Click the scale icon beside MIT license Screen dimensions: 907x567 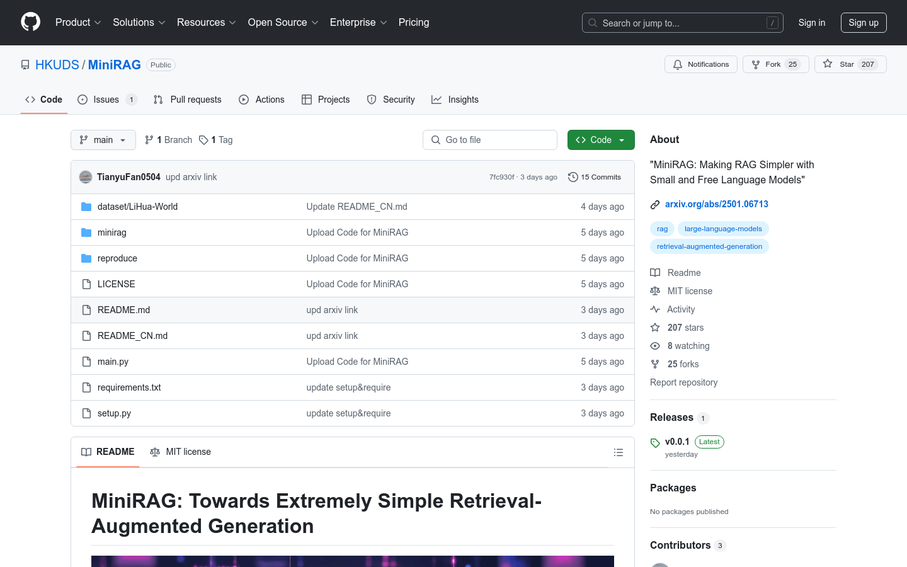pos(655,291)
